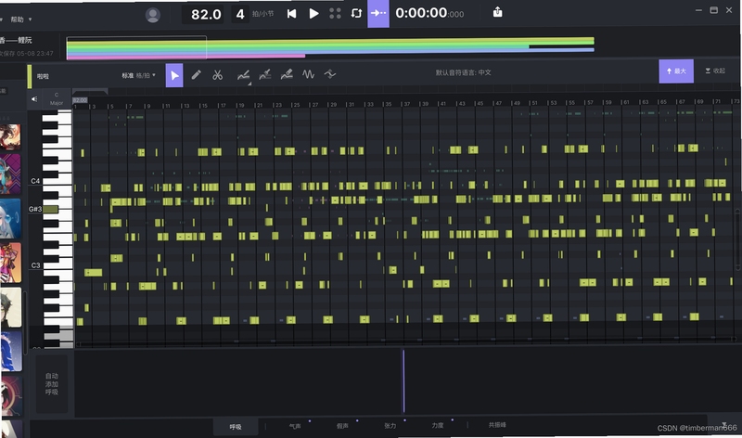Click the 啦啦 default lyric field
742x438 pixels.
[x=43, y=76]
